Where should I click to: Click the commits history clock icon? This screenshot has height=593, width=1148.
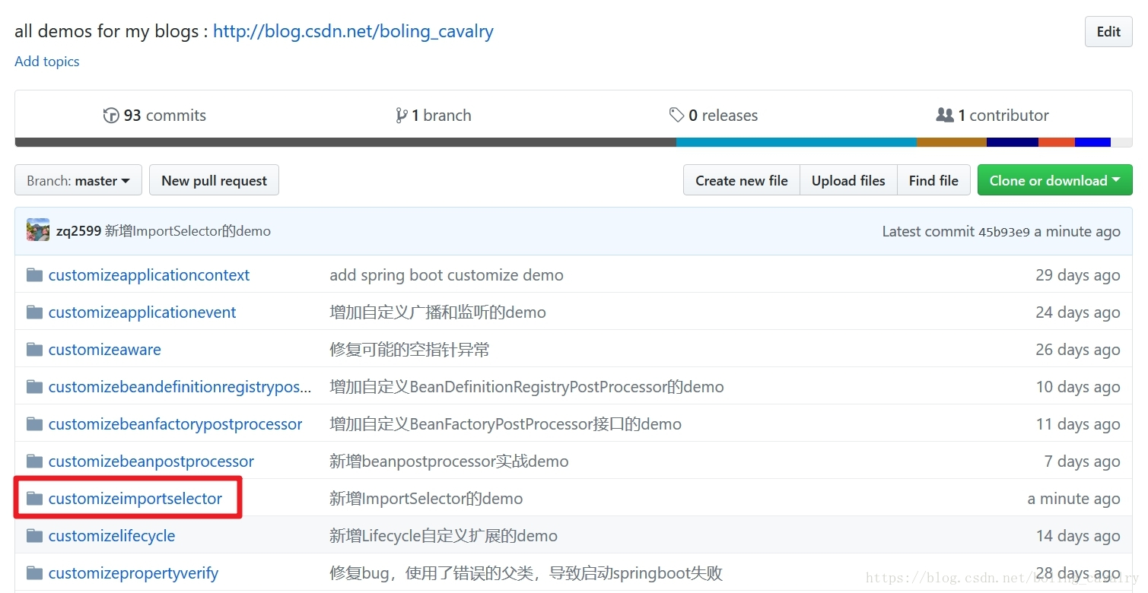tap(111, 116)
